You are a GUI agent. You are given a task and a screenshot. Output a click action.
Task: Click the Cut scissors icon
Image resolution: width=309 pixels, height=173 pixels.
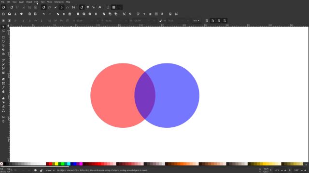pyautogui.click(x=64, y=14)
